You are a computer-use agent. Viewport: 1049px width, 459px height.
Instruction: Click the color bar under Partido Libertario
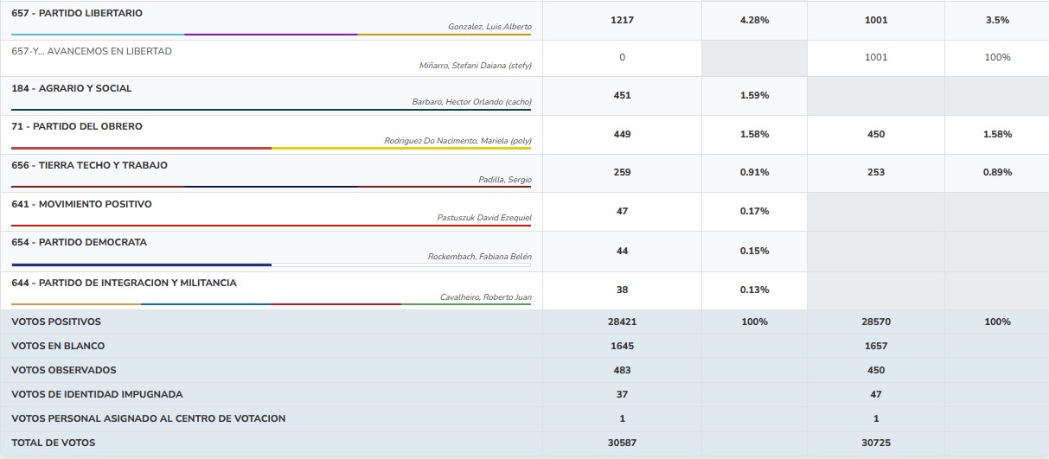pyautogui.click(x=272, y=35)
